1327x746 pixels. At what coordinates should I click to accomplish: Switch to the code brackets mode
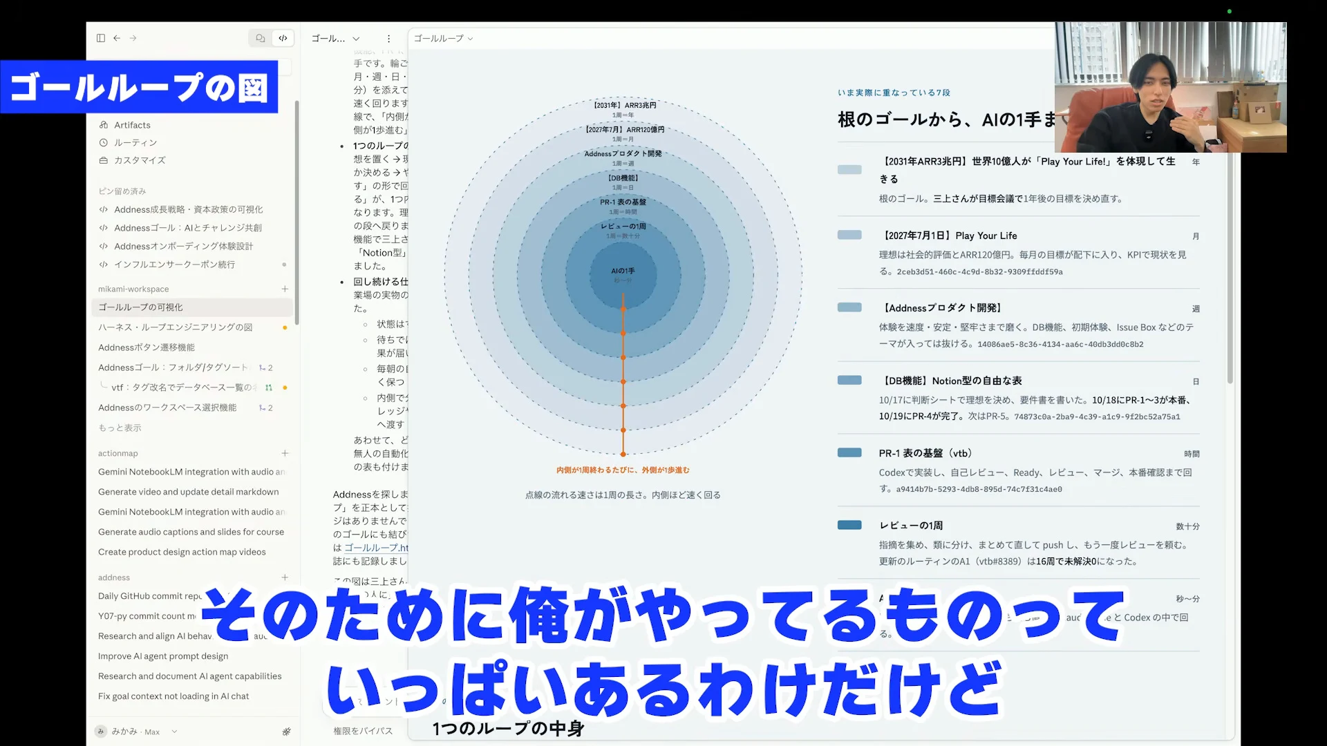tap(283, 38)
